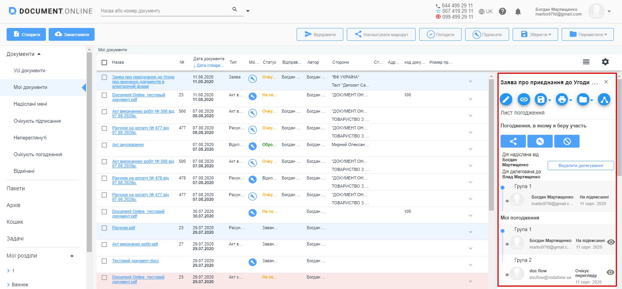This screenshot has height=289, width=622.
Task: Check the box for Рахунок.pdf row
Action: pos(104,228)
